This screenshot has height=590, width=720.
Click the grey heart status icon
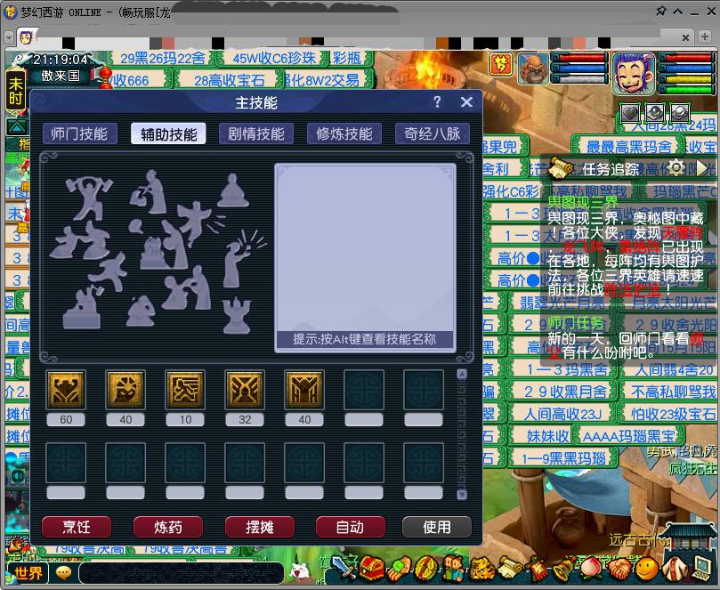(630, 112)
